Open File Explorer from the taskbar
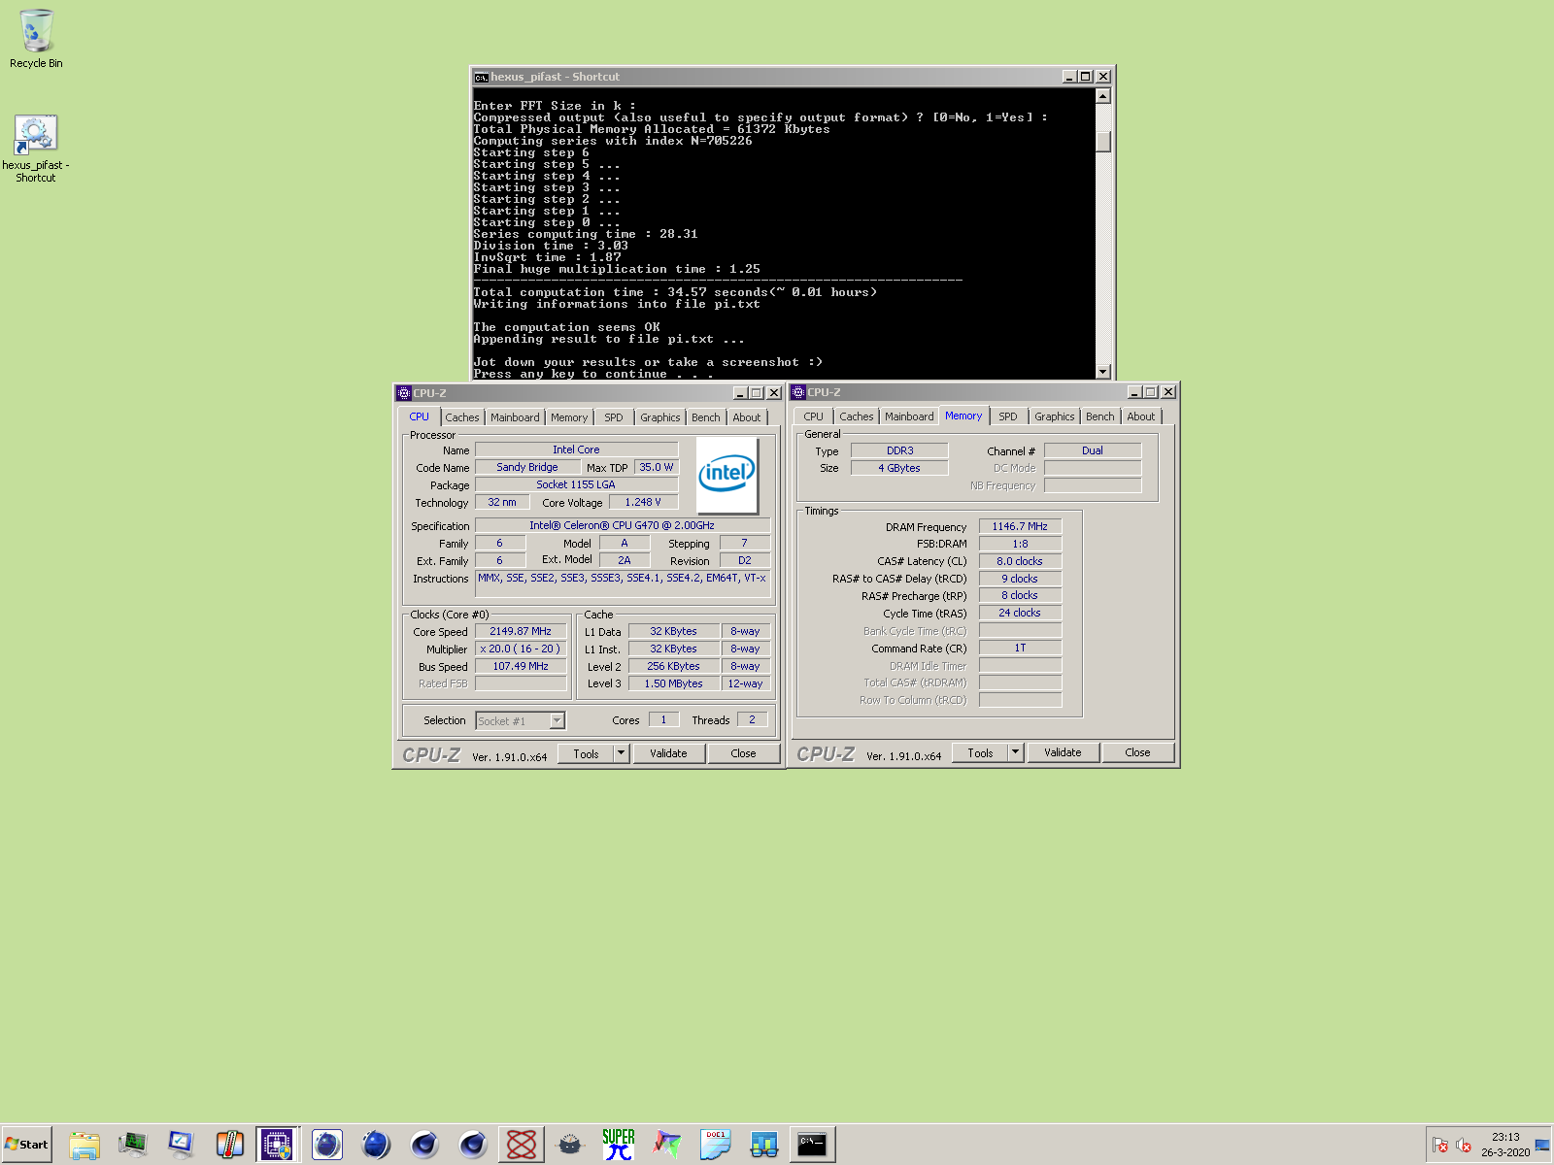This screenshot has width=1554, height=1165. coord(84,1145)
